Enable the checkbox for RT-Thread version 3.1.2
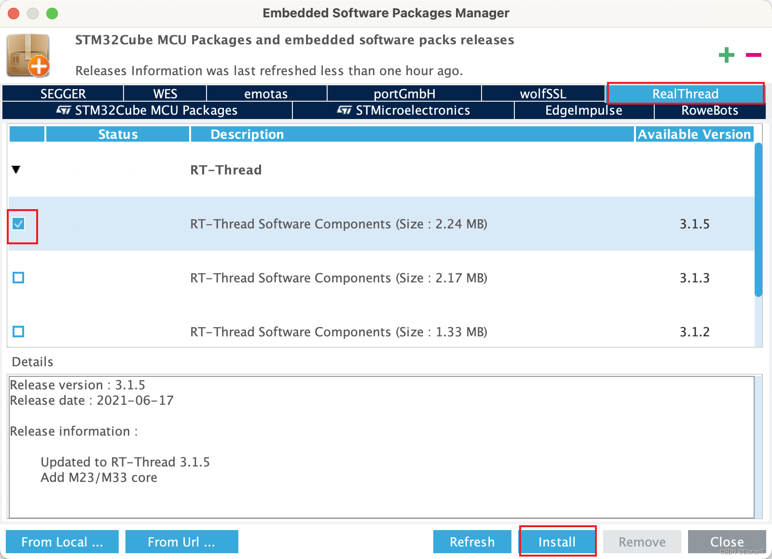The image size is (772, 559). point(18,332)
